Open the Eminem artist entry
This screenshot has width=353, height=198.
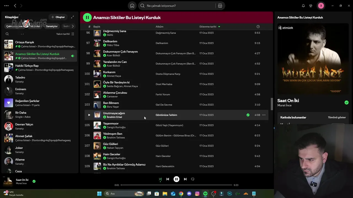40,91
